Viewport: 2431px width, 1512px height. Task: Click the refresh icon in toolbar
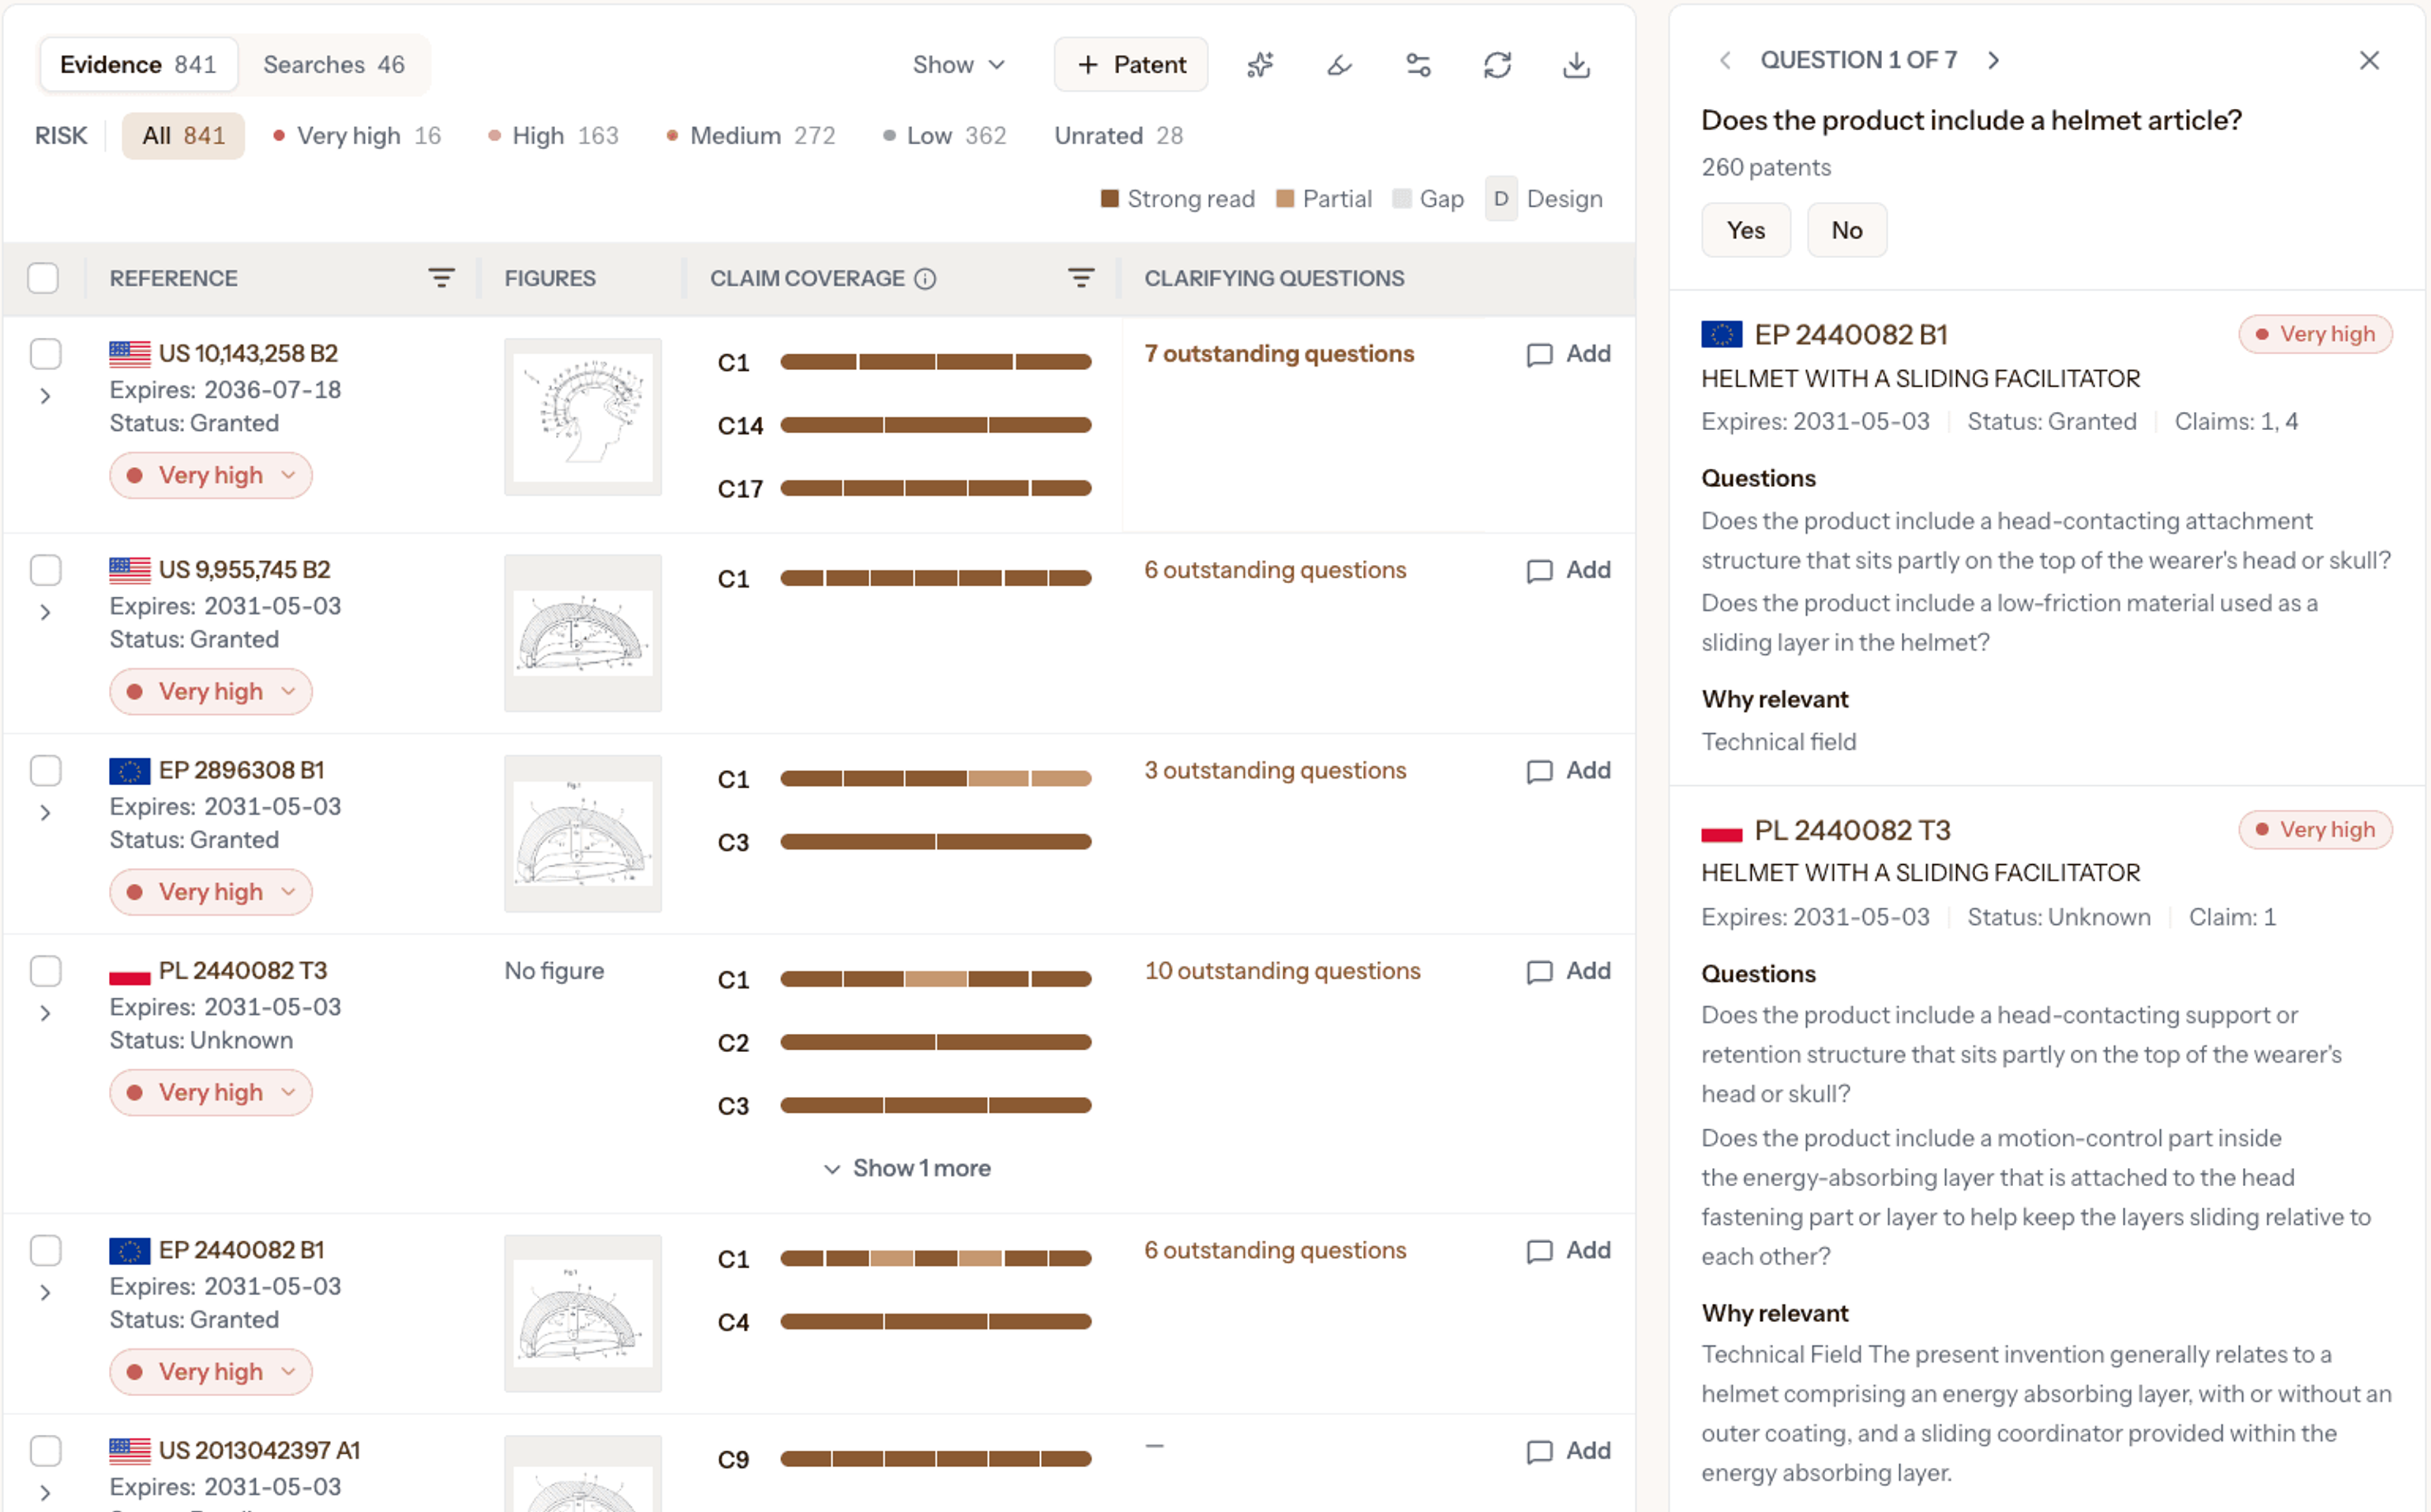1498,65
